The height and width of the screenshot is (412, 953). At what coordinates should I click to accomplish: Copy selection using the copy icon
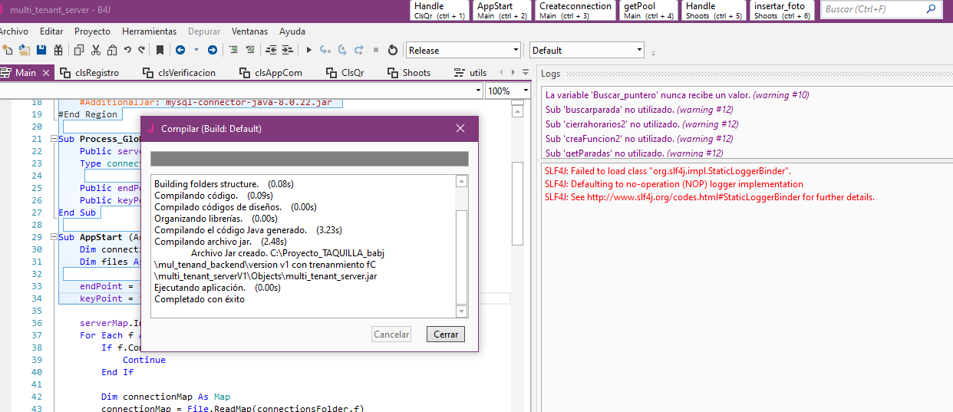pos(79,50)
